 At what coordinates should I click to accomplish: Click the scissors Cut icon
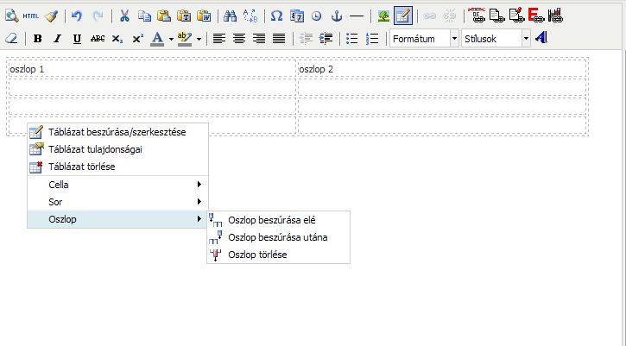[x=124, y=16]
